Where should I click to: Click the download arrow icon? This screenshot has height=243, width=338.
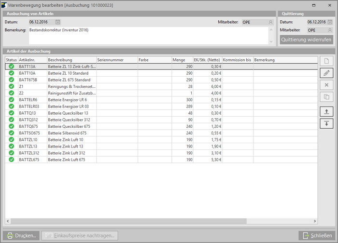coord(326,123)
